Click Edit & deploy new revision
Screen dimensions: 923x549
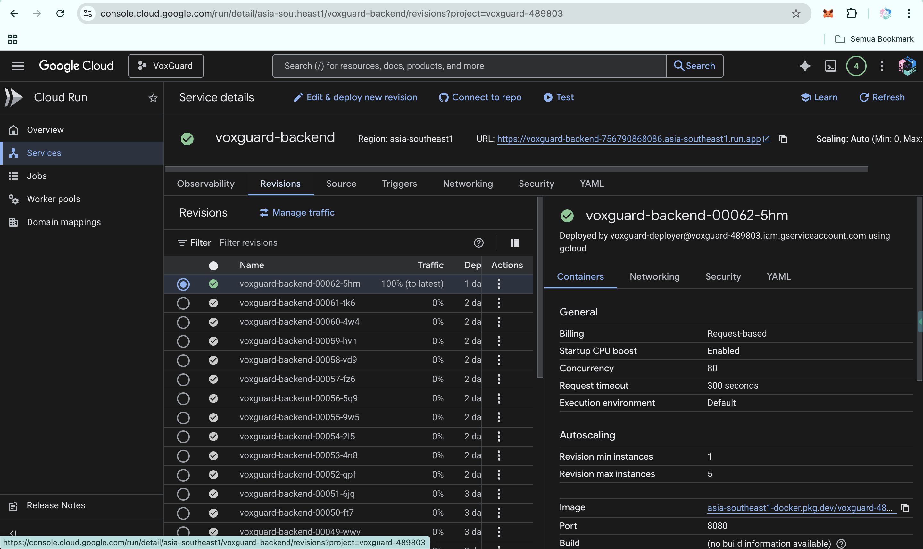click(355, 97)
